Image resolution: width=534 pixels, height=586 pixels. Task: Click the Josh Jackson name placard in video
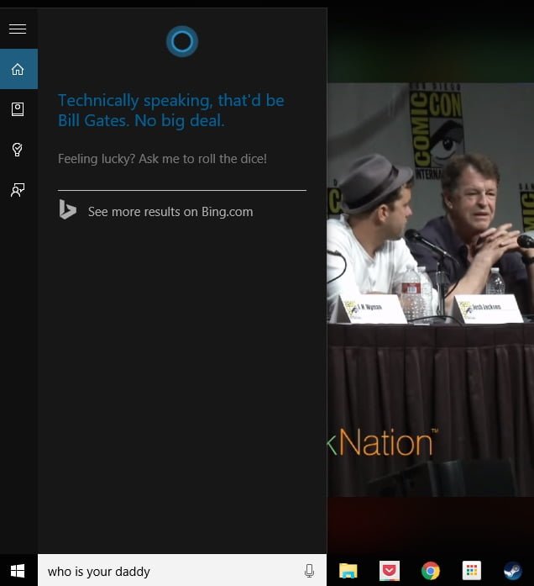[x=485, y=308]
